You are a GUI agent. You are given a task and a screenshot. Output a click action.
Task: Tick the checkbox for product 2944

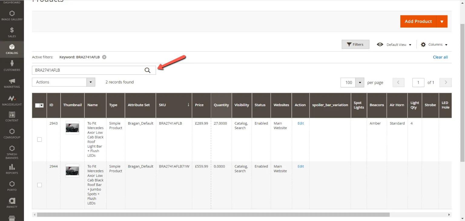(x=39, y=185)
